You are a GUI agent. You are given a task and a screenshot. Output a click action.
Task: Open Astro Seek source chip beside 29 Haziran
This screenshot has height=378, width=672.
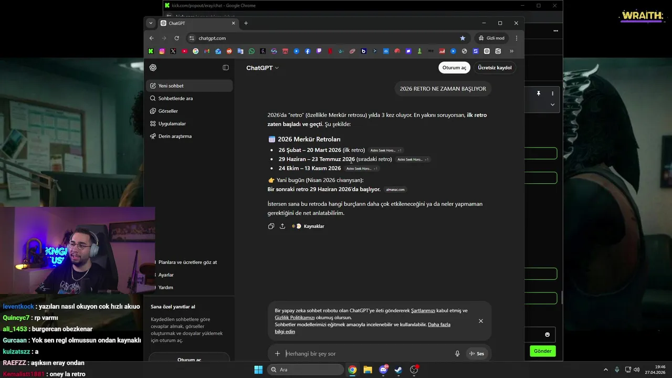(413, 159)
